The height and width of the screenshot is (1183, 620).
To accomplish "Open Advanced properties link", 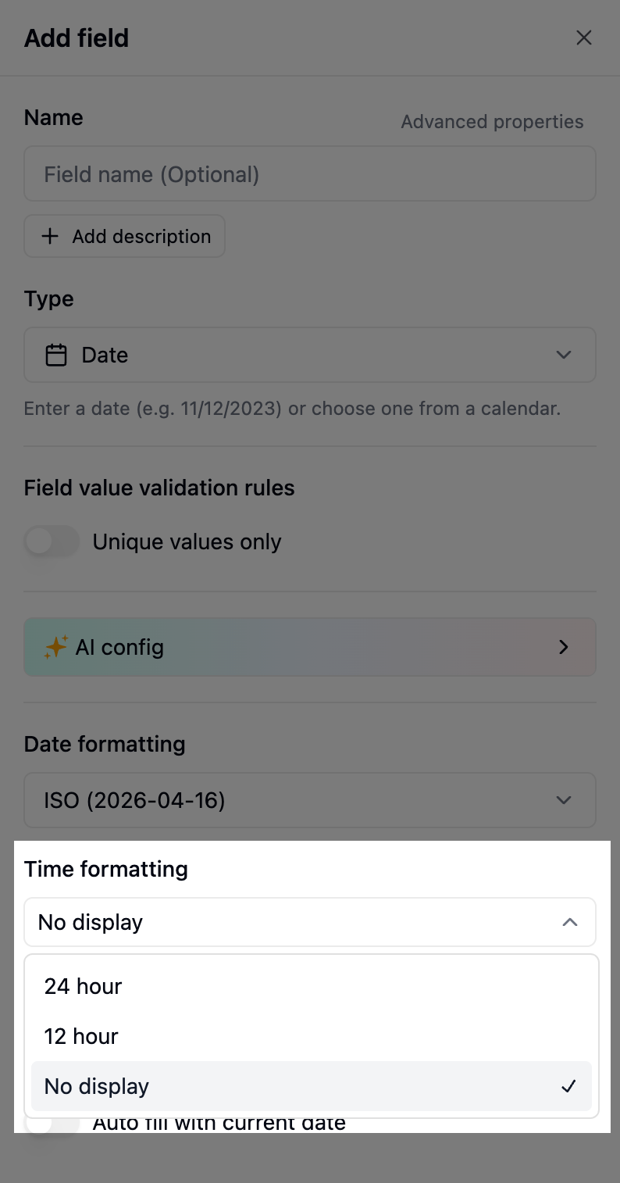I will point(492,122).
